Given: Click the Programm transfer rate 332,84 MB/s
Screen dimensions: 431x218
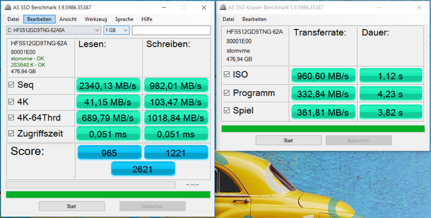Looking at the screenshot, I should coord(323,94).
